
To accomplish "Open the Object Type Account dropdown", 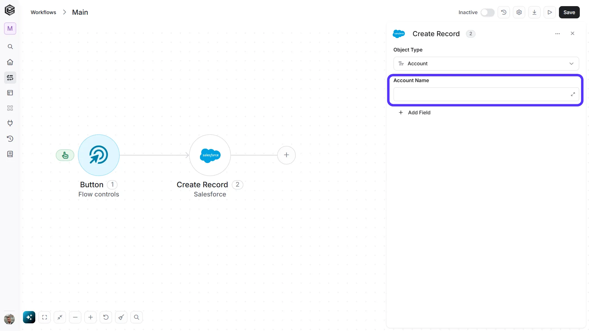I will pyautogui.click(x=486, y=63).
